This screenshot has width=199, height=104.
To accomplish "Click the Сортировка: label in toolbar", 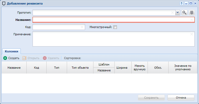I will pyautogui.click(x=72, y=58).
